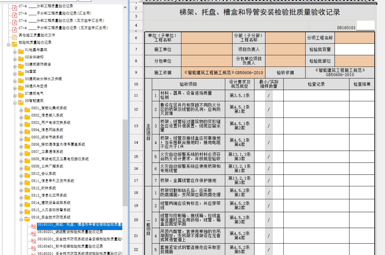Click the 0804_信息网络系统 folder icon

click(x=27, y=132)
